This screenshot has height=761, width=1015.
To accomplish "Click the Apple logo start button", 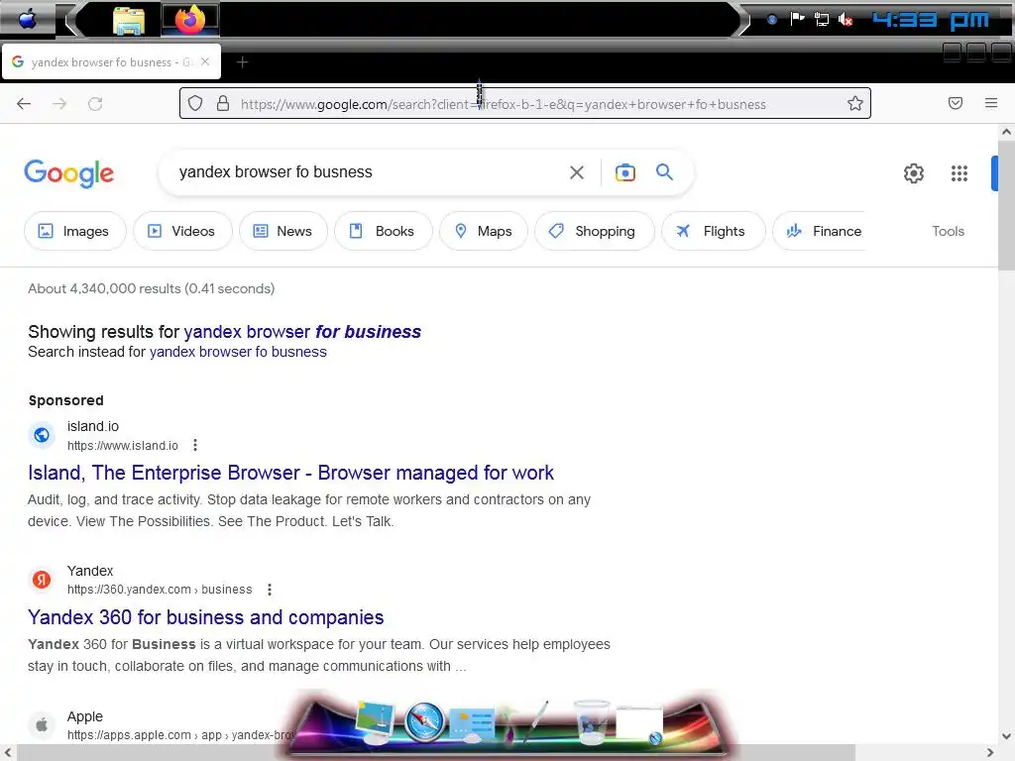I will coord(27,20).
